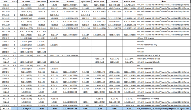Select UI version cell 3.21.7.5(3GB)
Viewport: 191px width, 110px height.
(x=26, y=5)
